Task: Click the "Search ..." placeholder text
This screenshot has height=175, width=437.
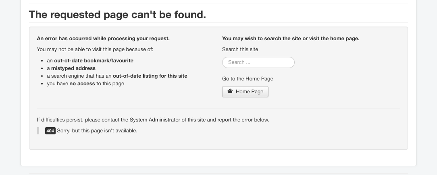Action: (x=239, y=62)
